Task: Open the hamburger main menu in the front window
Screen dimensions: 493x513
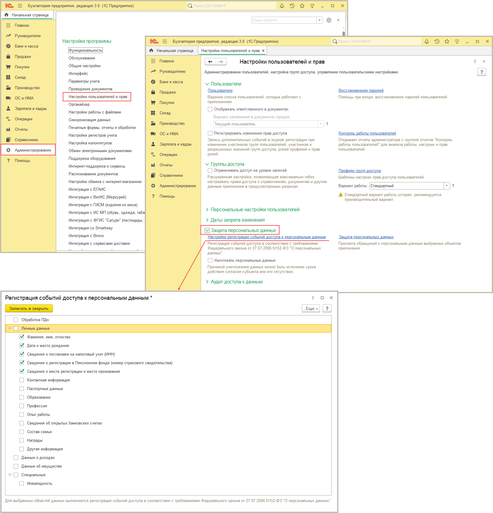Action: coord(165,42)
